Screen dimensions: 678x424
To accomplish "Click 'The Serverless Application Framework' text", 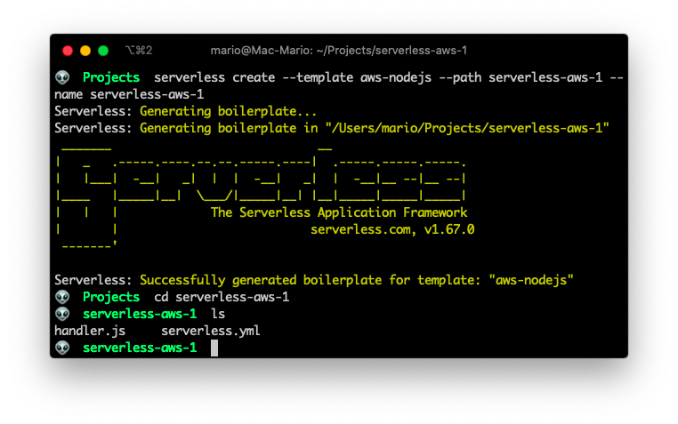I will 339,212.
